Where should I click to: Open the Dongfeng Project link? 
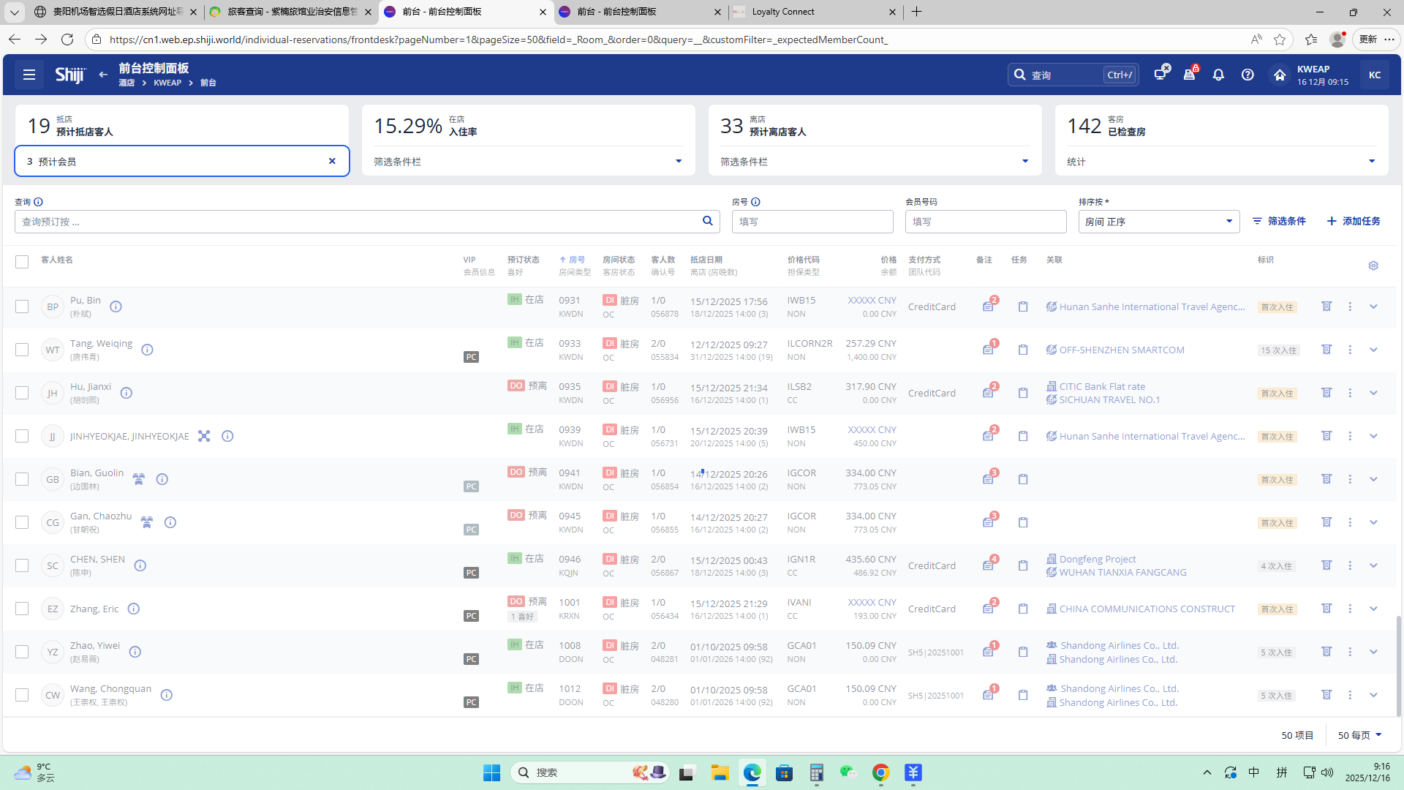point(1097,559)
